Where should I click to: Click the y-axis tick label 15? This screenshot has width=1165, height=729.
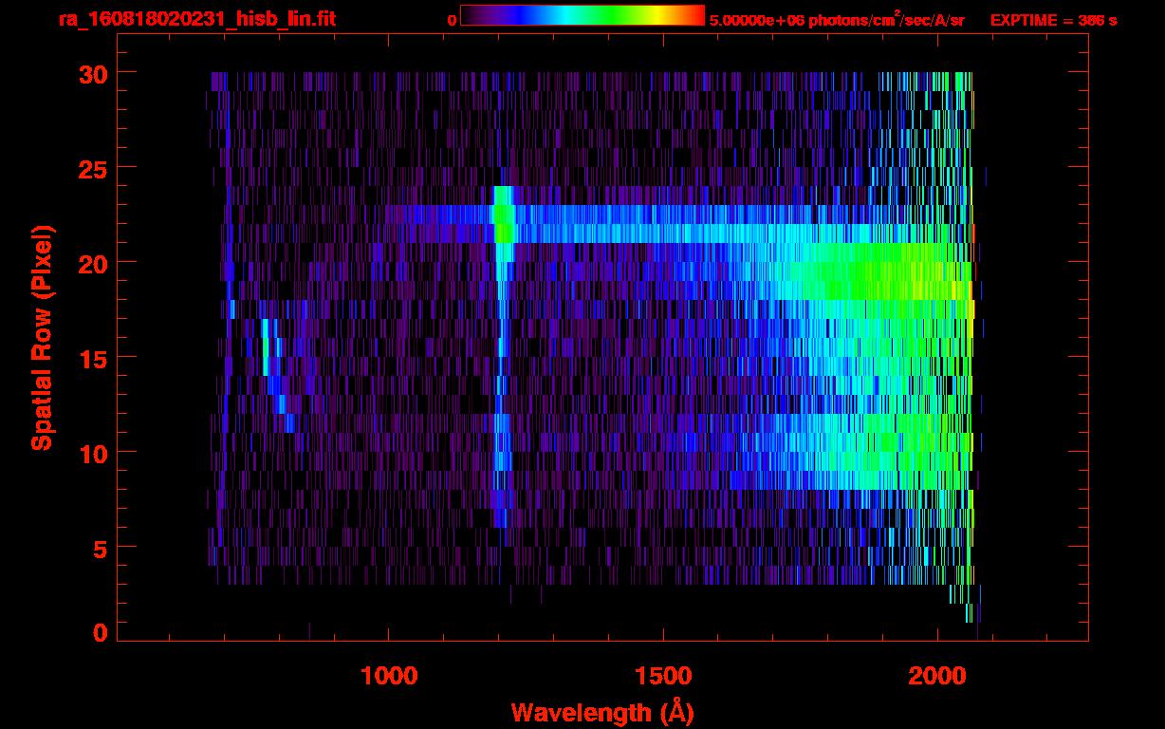coord(91,358)
